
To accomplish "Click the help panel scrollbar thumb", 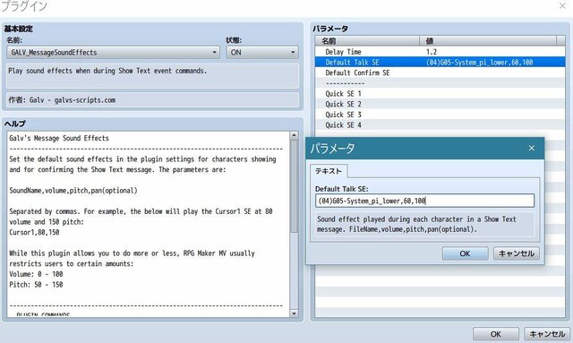I will pyautogui.click(x=294, y=186).
